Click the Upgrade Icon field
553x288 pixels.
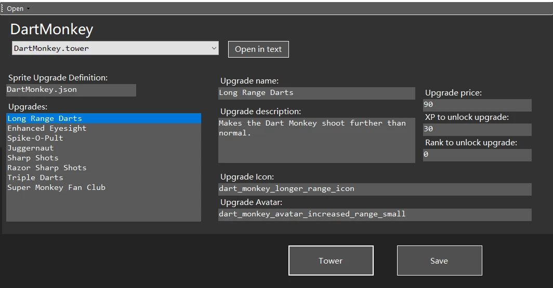[x=375, y=189]
